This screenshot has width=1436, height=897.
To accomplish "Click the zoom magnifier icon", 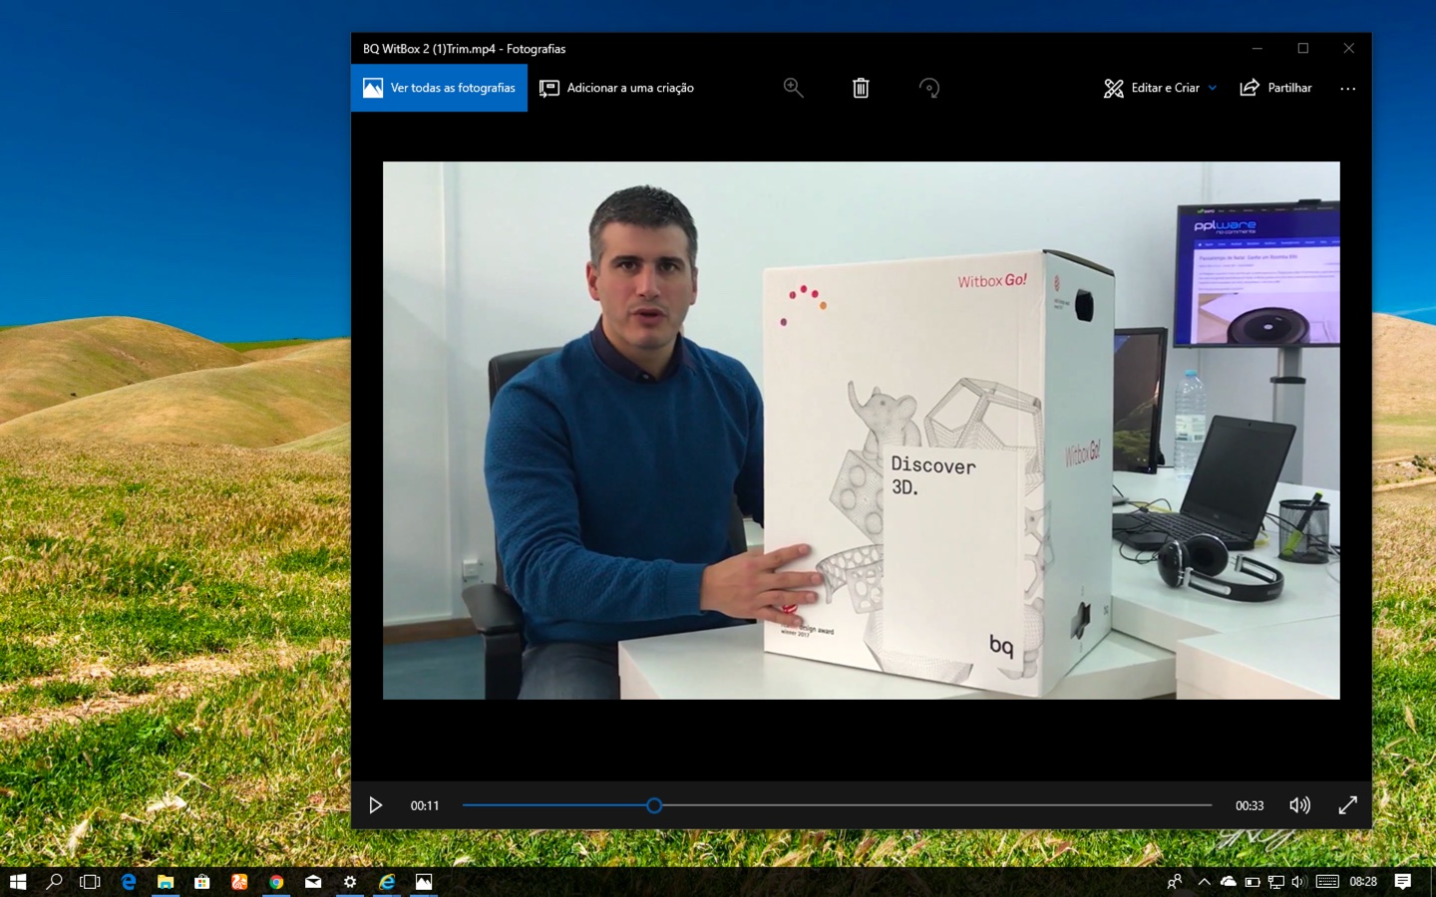I will [793, 88].
